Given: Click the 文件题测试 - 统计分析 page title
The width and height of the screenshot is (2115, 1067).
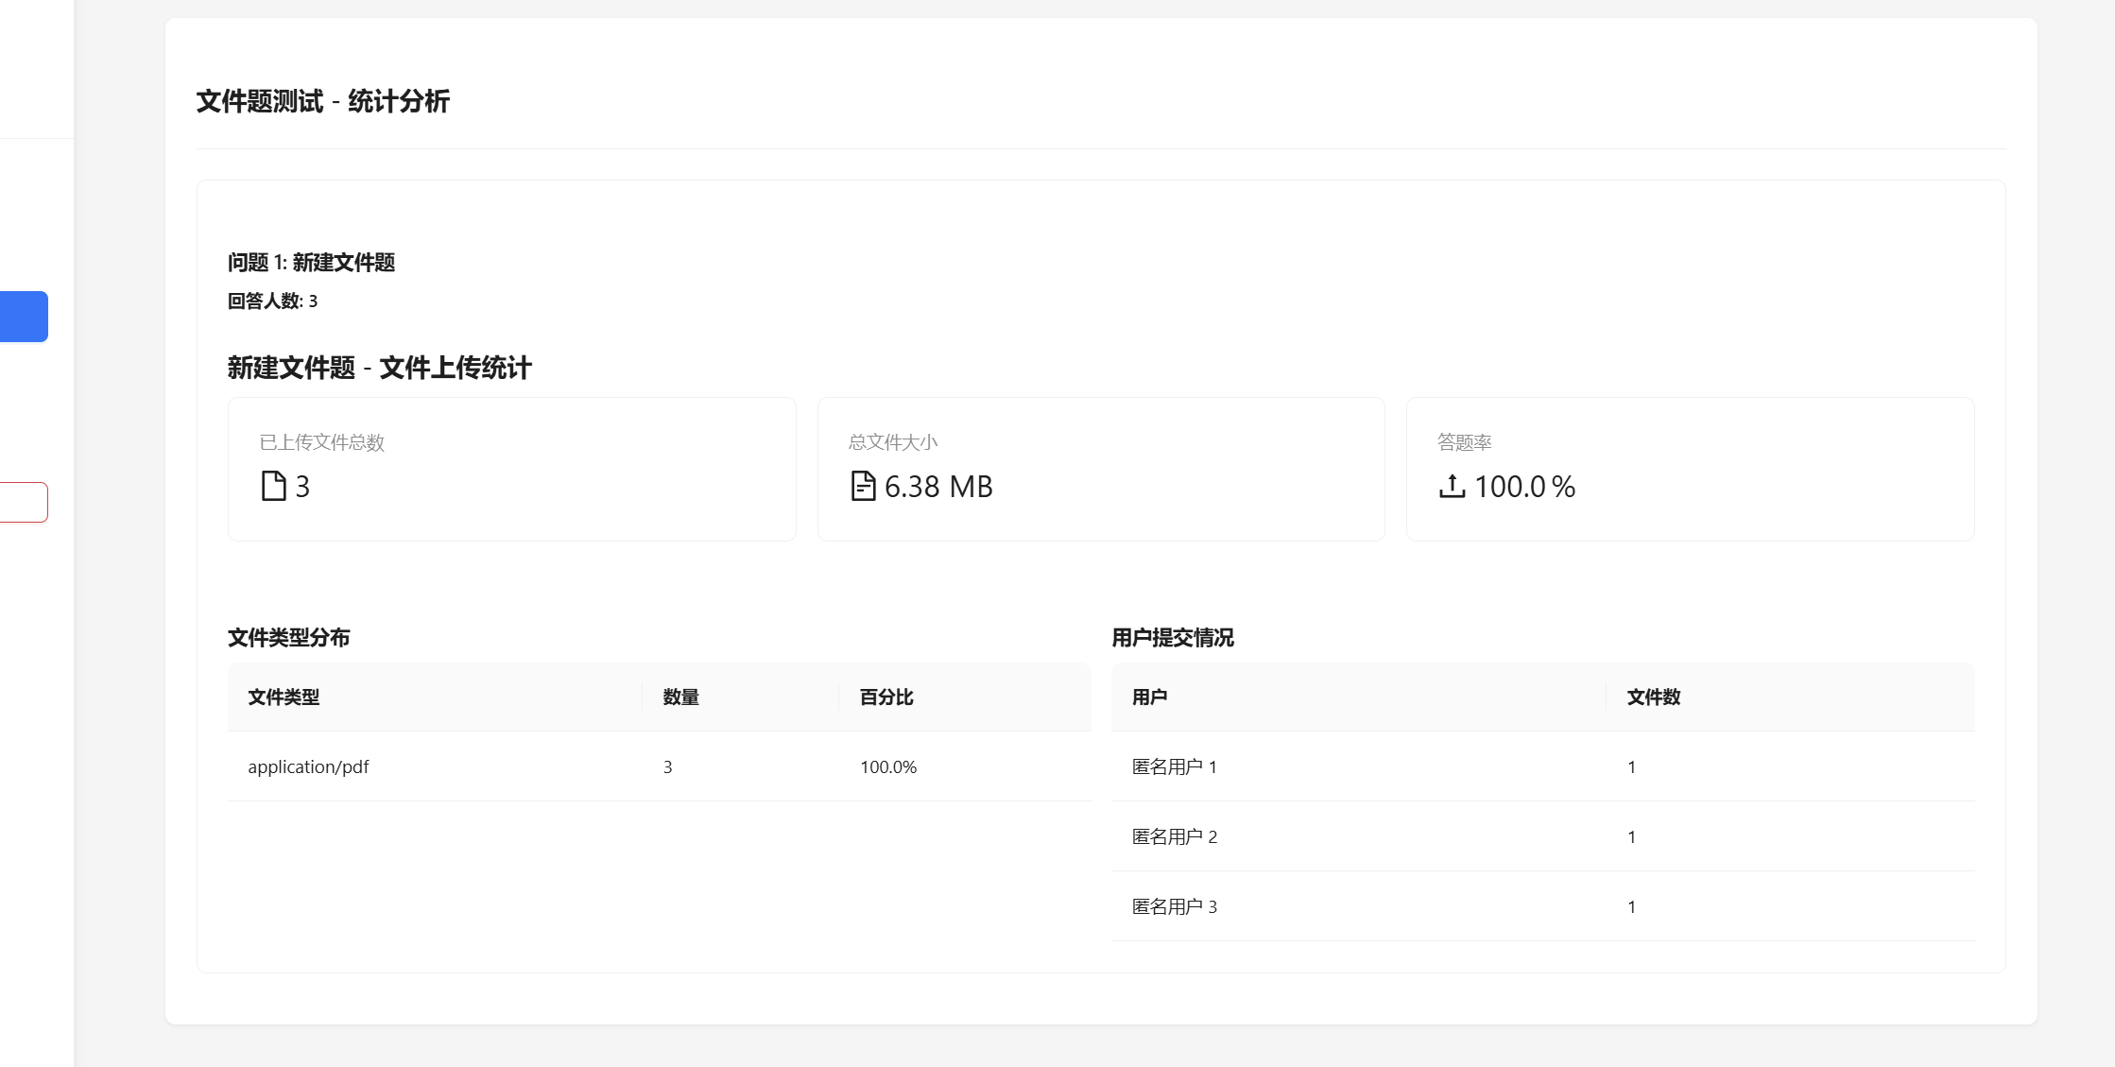Looking at the screenshot, I should tap(322, 102).
